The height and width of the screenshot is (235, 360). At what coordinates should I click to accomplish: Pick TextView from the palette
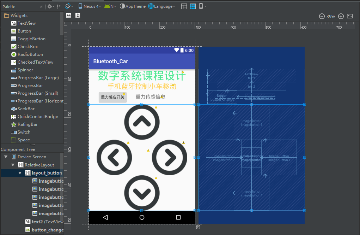(23, 23)
